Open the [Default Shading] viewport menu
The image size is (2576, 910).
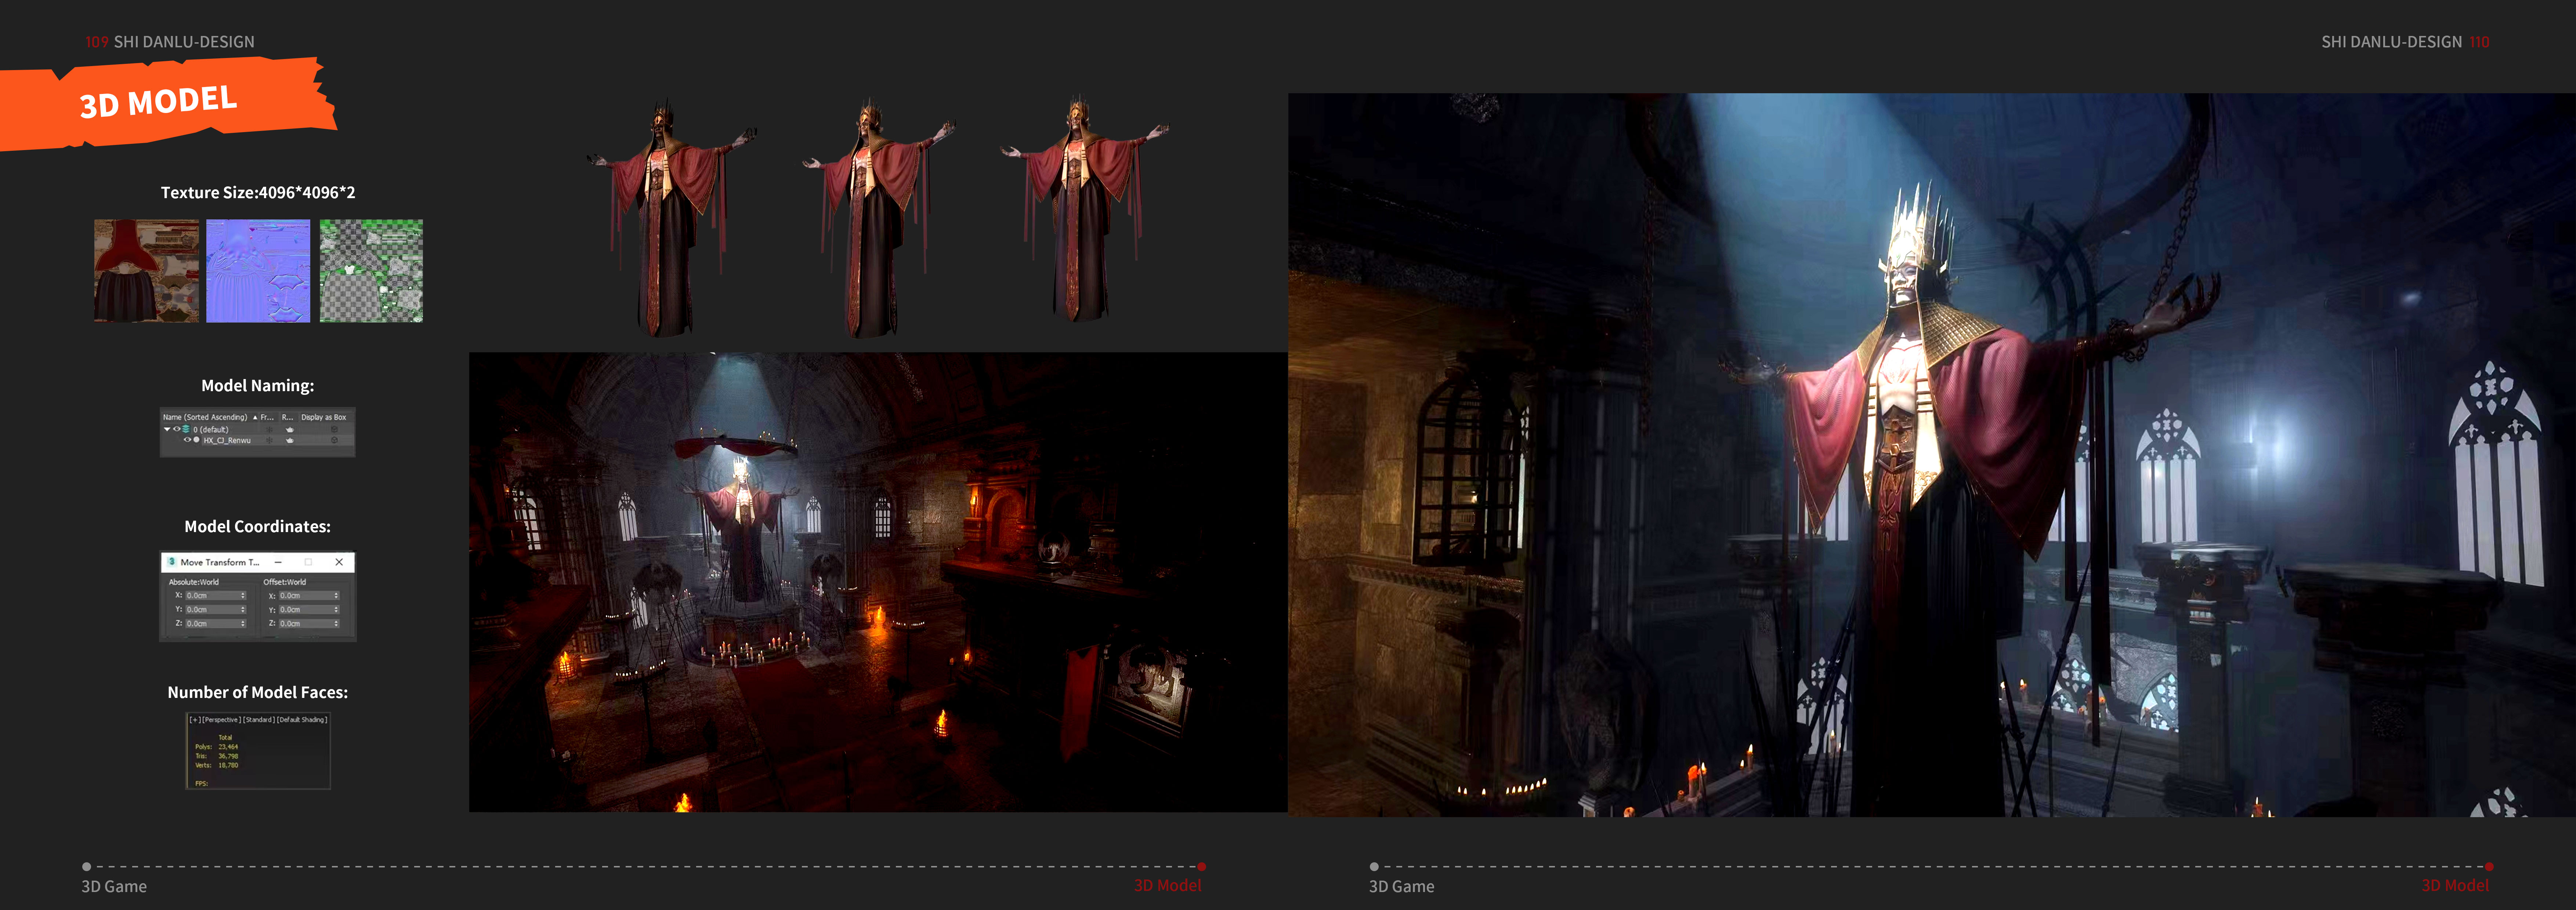(302, 720)
